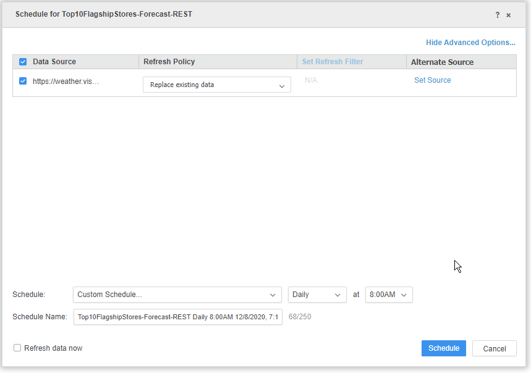531x373 pixels.
Task: Open the Replace existing data dropdown
Action: click(x=217, y=85)
